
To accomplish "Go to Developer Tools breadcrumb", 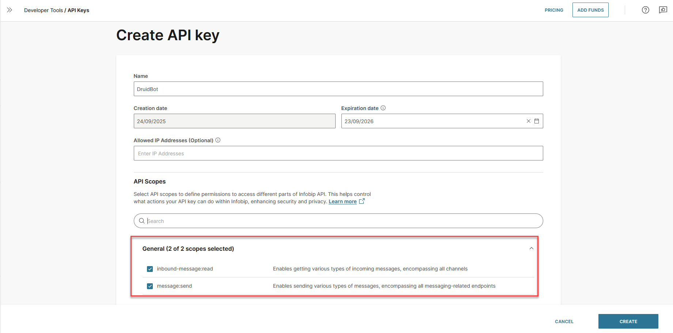I will point(44,10).
